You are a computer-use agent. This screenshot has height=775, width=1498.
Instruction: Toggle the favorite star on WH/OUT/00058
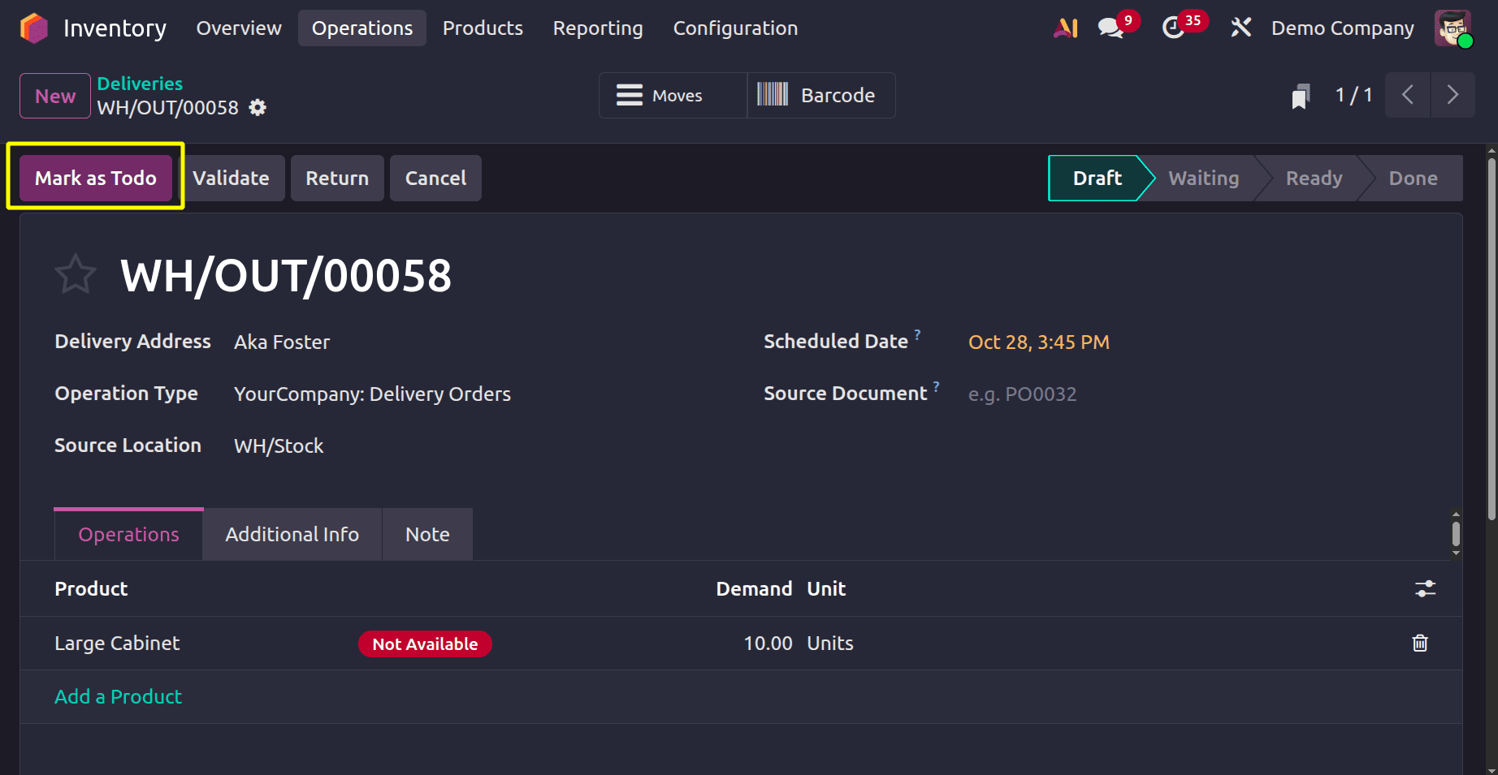coord(75,274)
